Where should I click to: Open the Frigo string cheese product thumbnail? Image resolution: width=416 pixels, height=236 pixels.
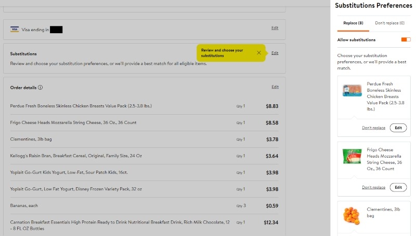352,156
